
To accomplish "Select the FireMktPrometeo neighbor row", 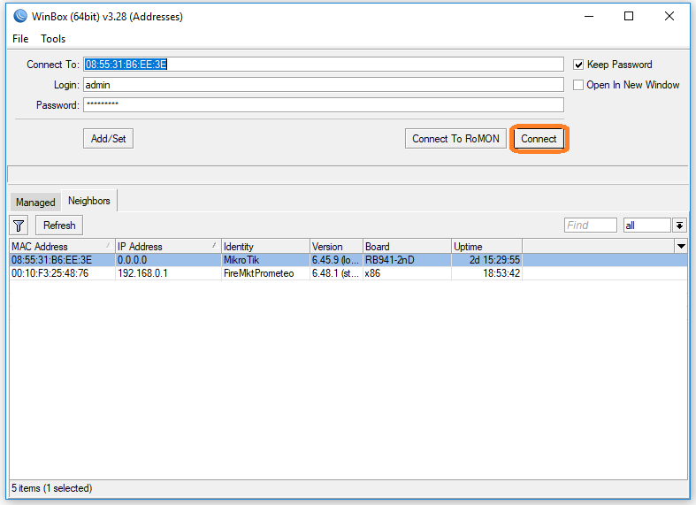I will pyautogui.click(x=257, y=273).
